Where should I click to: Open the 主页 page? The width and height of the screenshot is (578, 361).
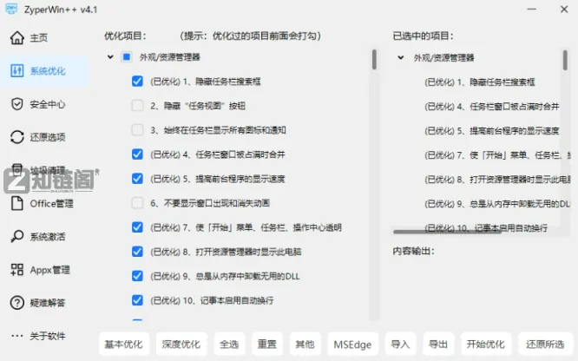point(39,37)
